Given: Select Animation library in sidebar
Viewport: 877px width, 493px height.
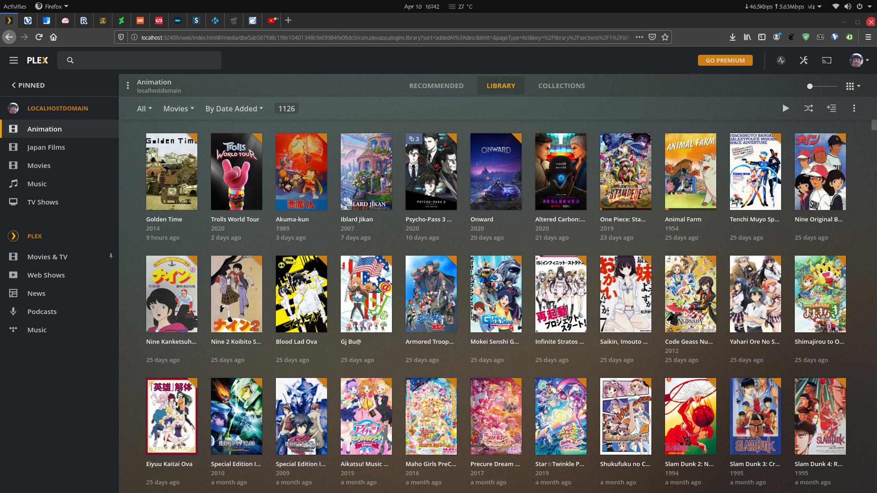Looking at the screenshot, I should [x=59, y=129].
